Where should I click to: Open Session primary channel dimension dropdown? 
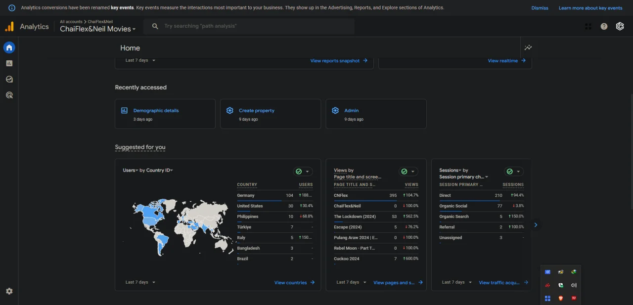pos(463,177)
